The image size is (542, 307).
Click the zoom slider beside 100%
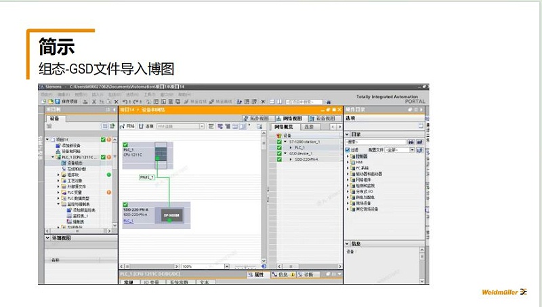(x=245, y=266)
